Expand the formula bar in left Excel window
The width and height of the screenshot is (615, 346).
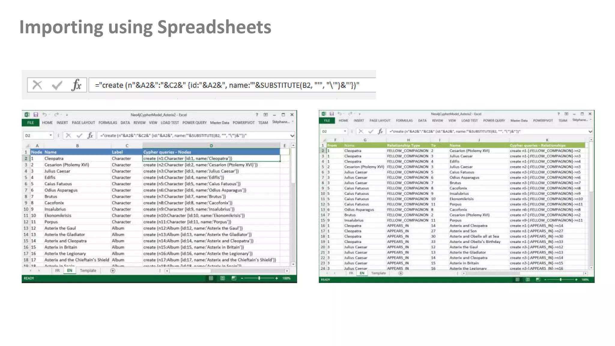[x=292, y=136]
